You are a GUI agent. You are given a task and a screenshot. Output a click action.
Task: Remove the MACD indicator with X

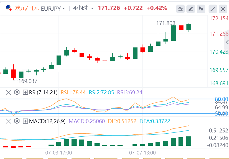pyautogui.click(x=9, y=121)
